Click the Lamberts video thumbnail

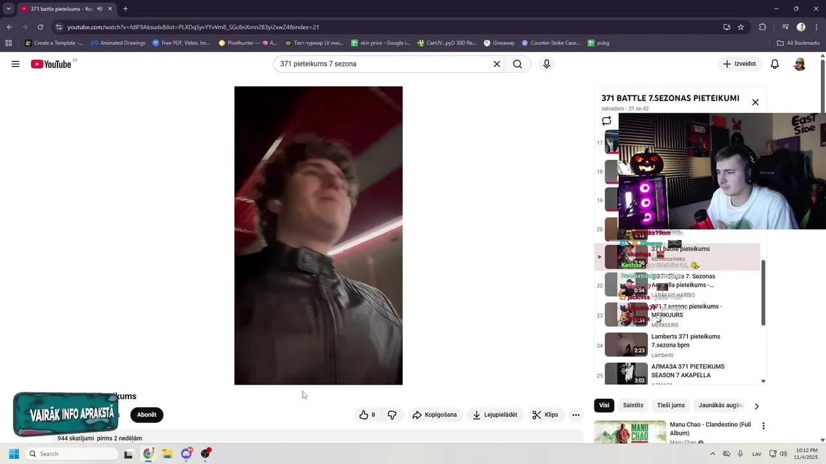(626, 344)
